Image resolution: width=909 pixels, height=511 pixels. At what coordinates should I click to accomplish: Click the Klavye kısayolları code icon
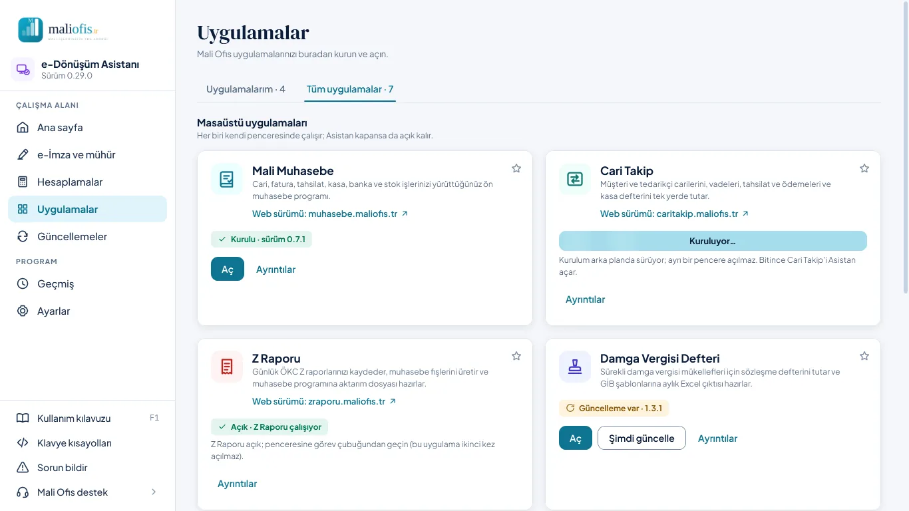[x=23, y=443]
